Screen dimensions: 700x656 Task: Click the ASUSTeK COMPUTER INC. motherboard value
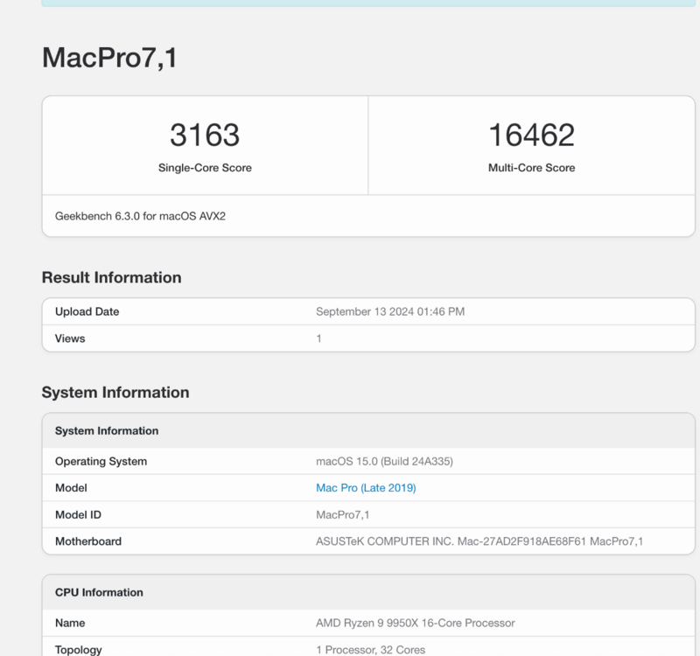[479, 541]
